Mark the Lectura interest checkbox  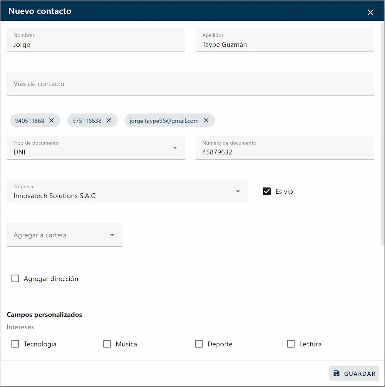291,344
